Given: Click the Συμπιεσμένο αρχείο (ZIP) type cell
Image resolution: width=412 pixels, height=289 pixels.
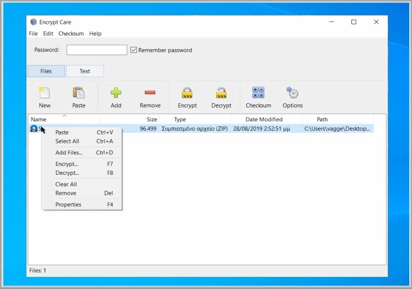Looking at the screenshot, I should pos(194,129).
